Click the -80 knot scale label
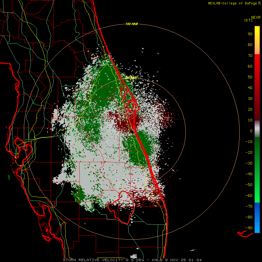The width and height of the screenshot is (262, 262). point(249,217)
